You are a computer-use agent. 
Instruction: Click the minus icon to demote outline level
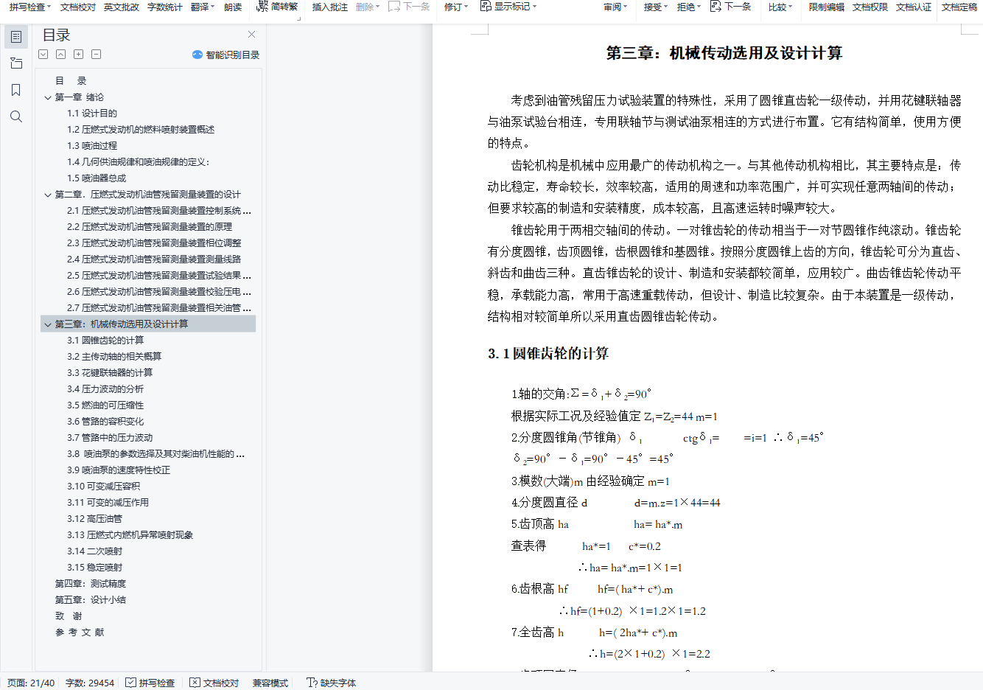[x=97, y=55]
